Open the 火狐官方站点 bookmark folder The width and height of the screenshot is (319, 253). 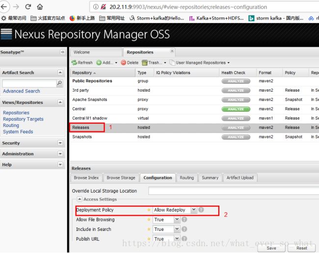tap(48, 18)
